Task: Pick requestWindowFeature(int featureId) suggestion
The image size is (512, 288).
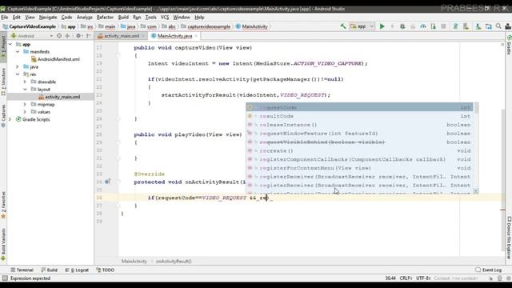Action: (359, 134)
